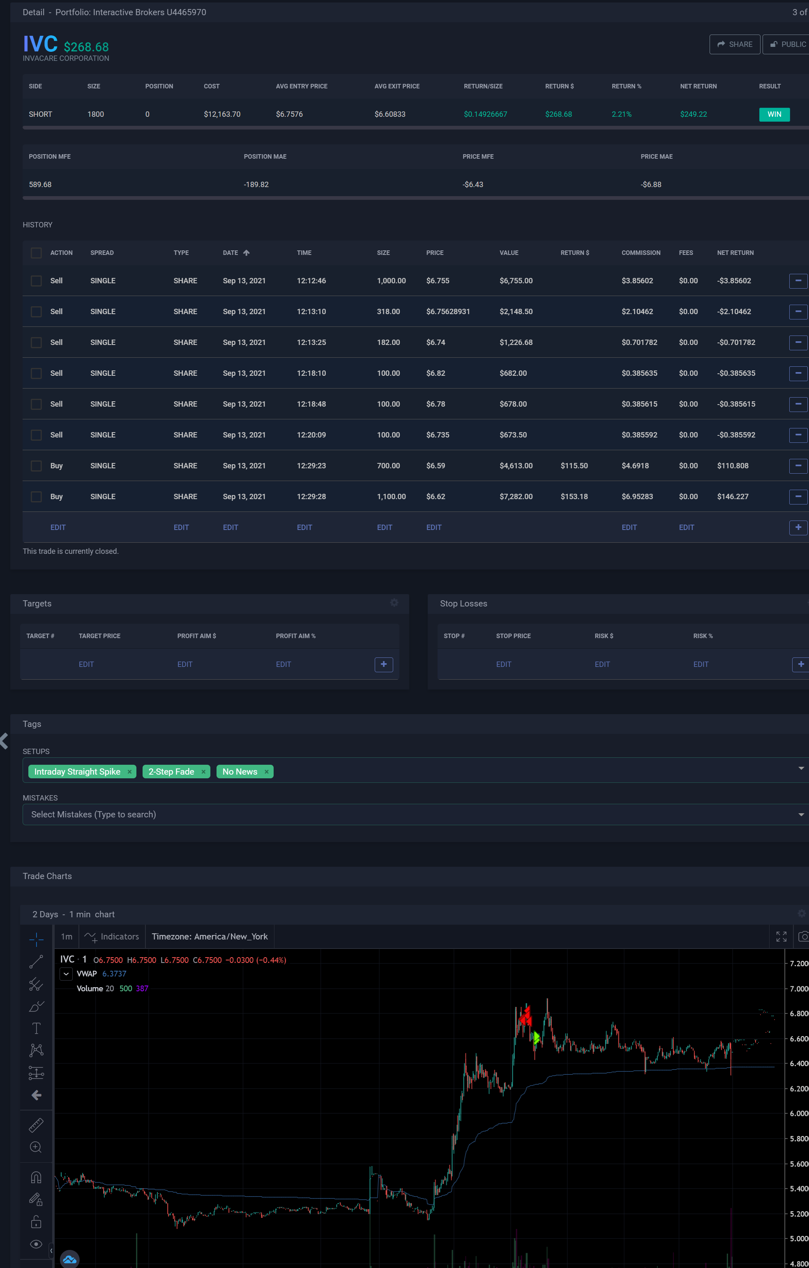Viewport: 809px width, 1268px height.
Task: Open the Select Mistakes dropdown
Action: [x=410, y=814]
